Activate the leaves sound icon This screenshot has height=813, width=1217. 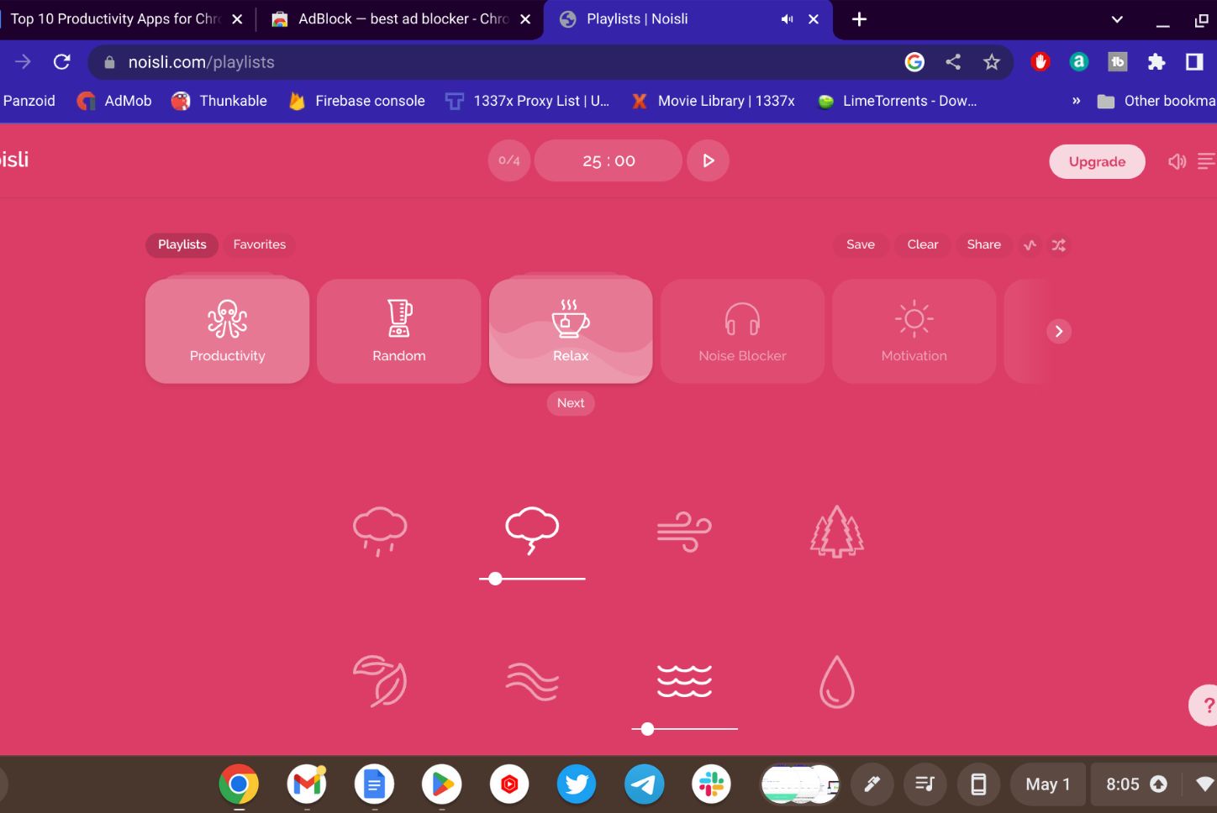pyautogui.click(x=380, y=681)
